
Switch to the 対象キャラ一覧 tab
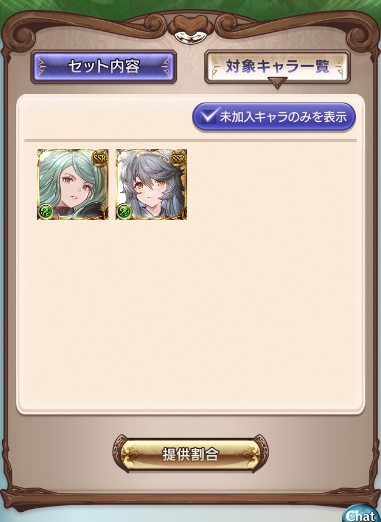click(277, 66)
